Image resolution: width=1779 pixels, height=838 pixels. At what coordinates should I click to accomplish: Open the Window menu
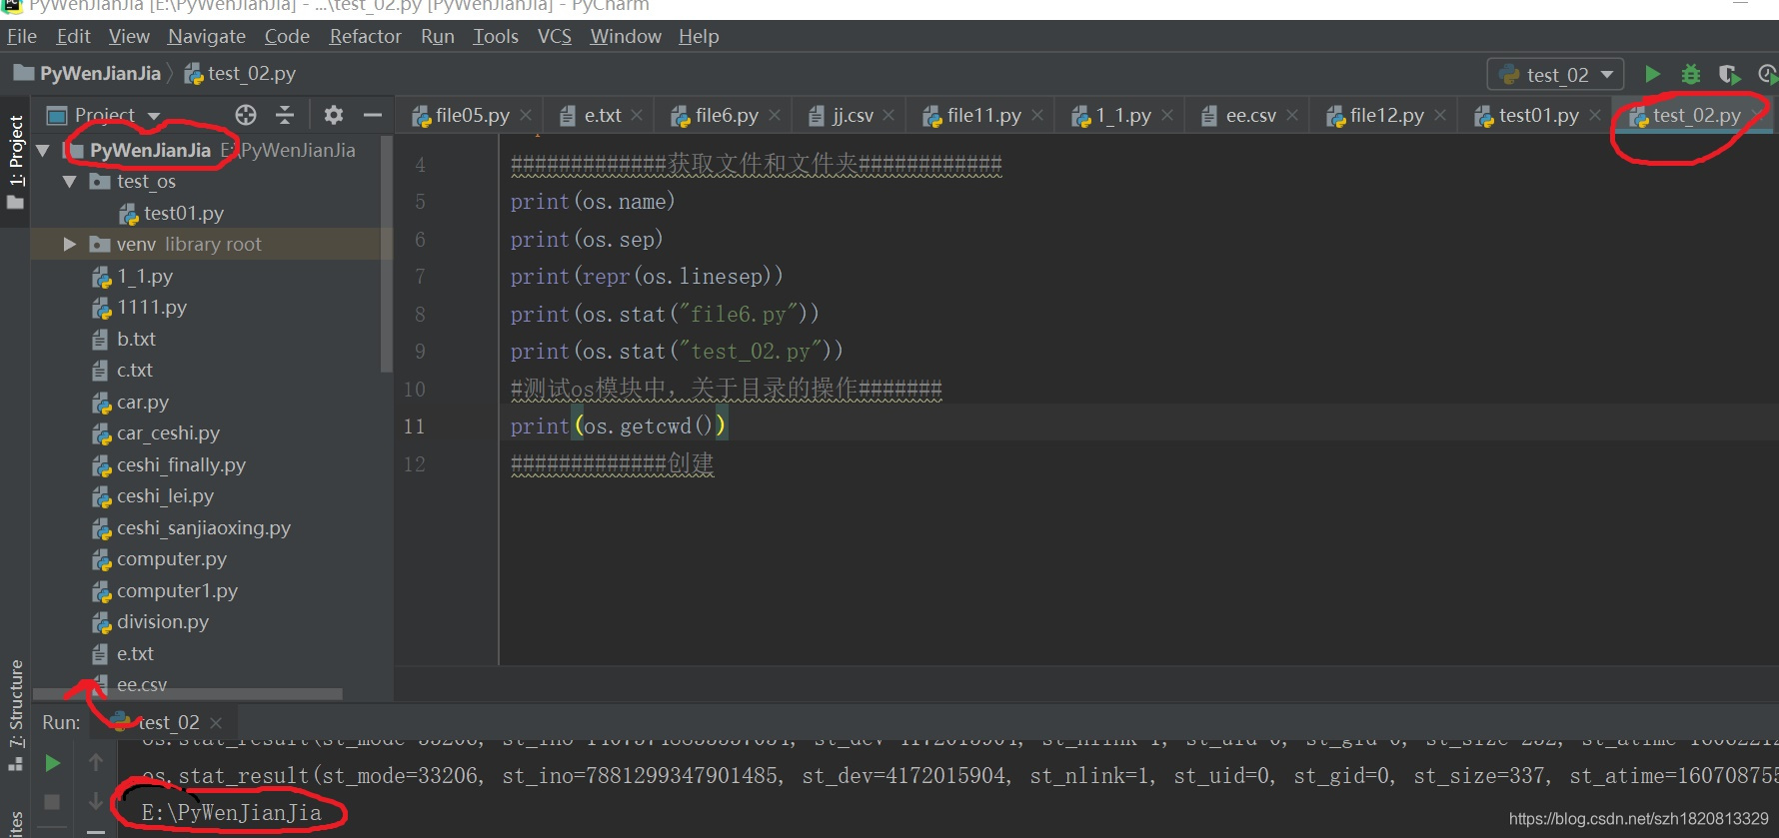click(626, 37)
